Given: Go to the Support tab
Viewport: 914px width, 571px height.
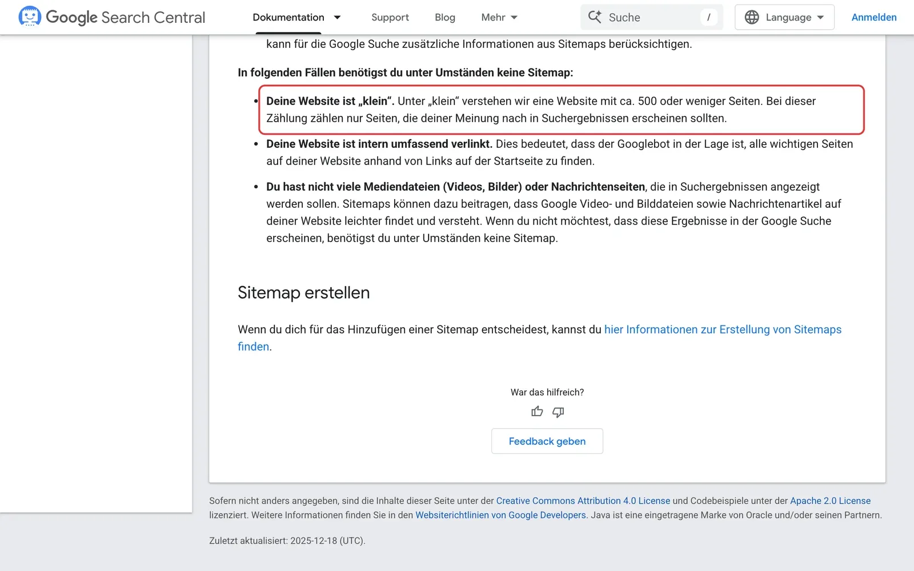Looking at the screenshot, I should [390, 17].
